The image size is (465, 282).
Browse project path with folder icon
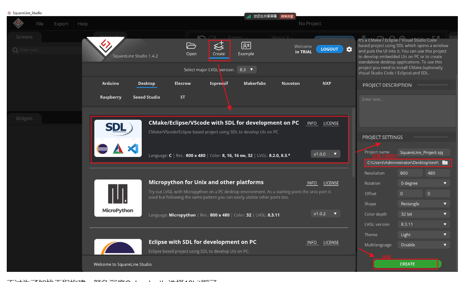pos(445,163)
